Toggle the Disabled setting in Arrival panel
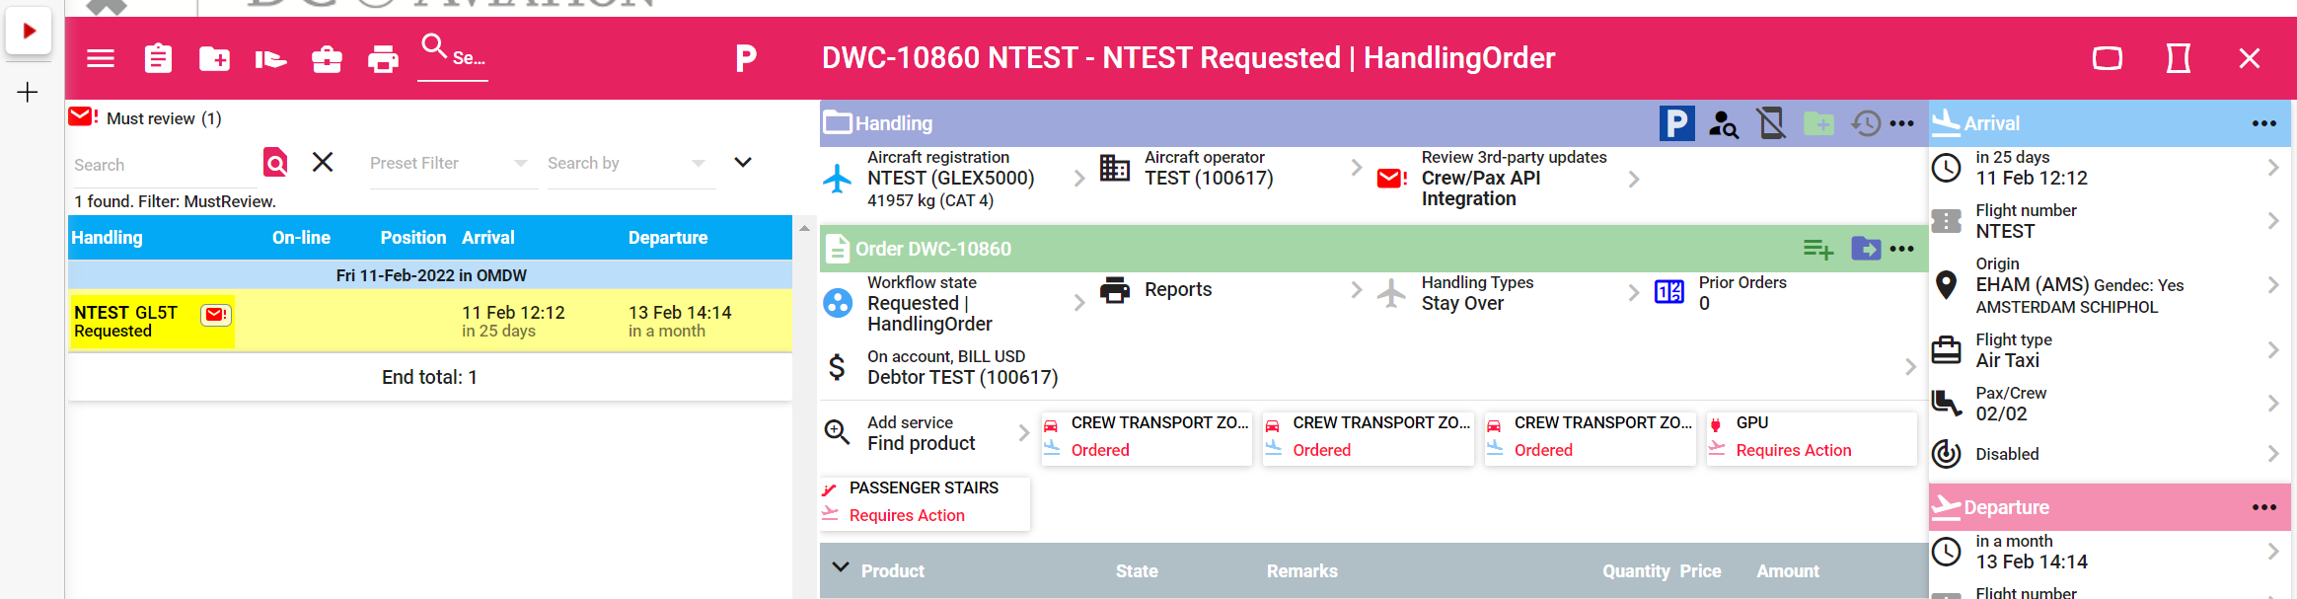 pos(2111,454)
